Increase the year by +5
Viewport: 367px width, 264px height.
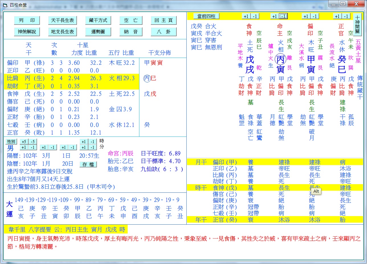(x=24, y=142)
